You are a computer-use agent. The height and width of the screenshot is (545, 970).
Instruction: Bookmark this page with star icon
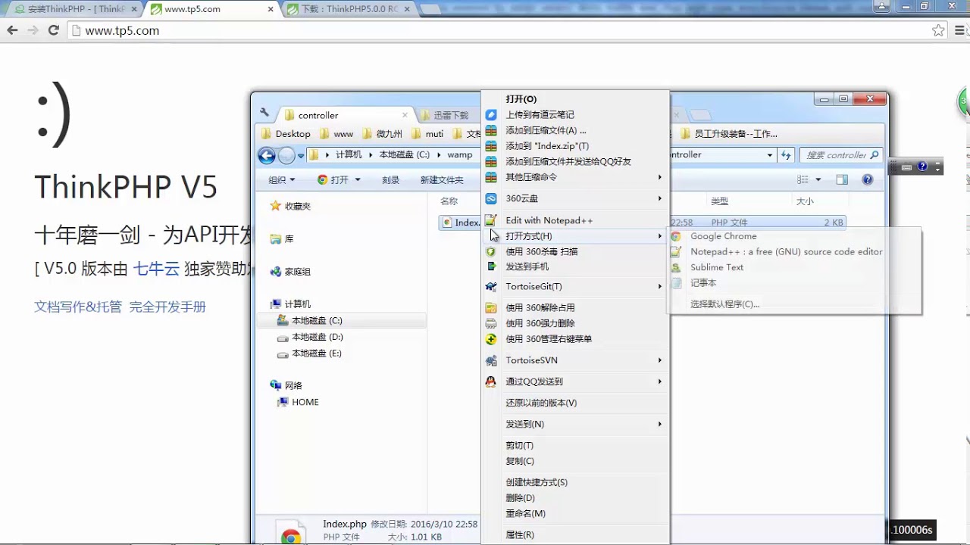938,30
